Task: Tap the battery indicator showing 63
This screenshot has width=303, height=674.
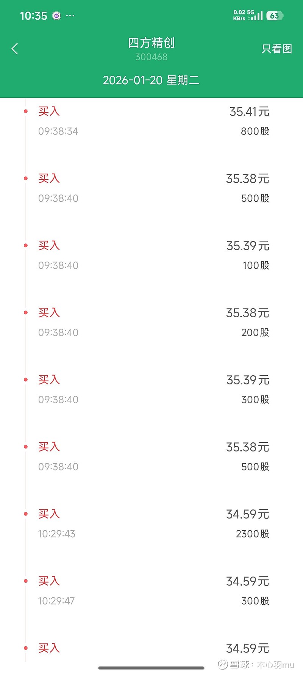Action: (x=275, y=16)
